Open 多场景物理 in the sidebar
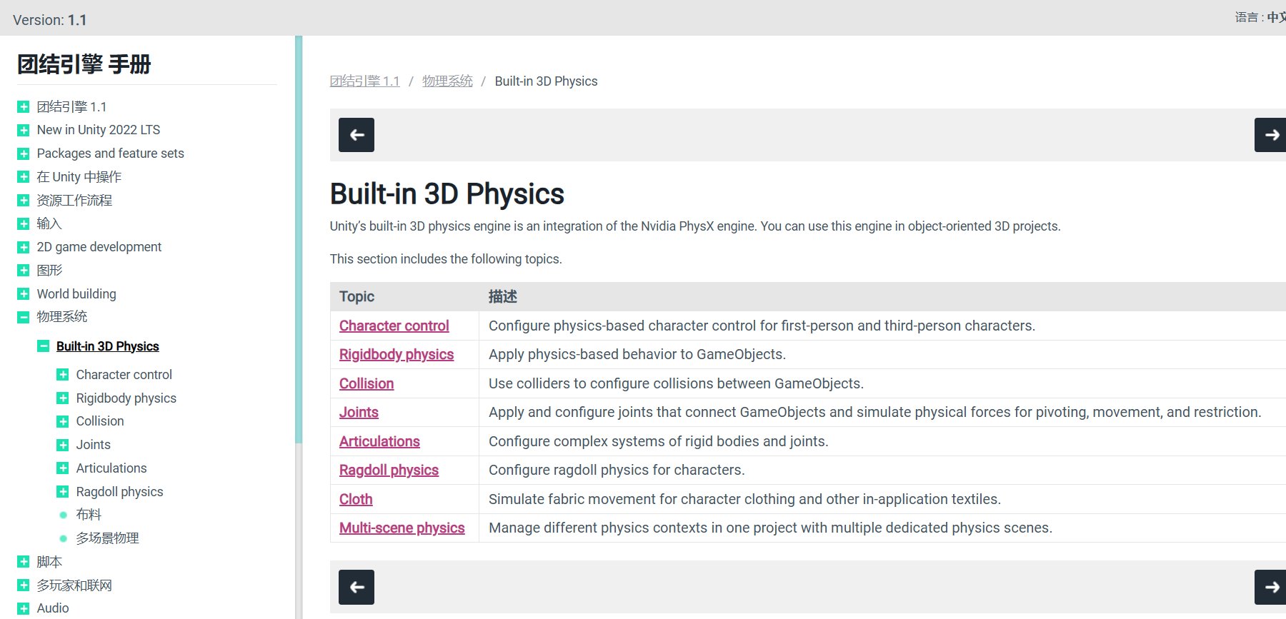Image resolution: width=1286 pixels, height=619 pixels. pyautogui.click(x=107, y=538)
